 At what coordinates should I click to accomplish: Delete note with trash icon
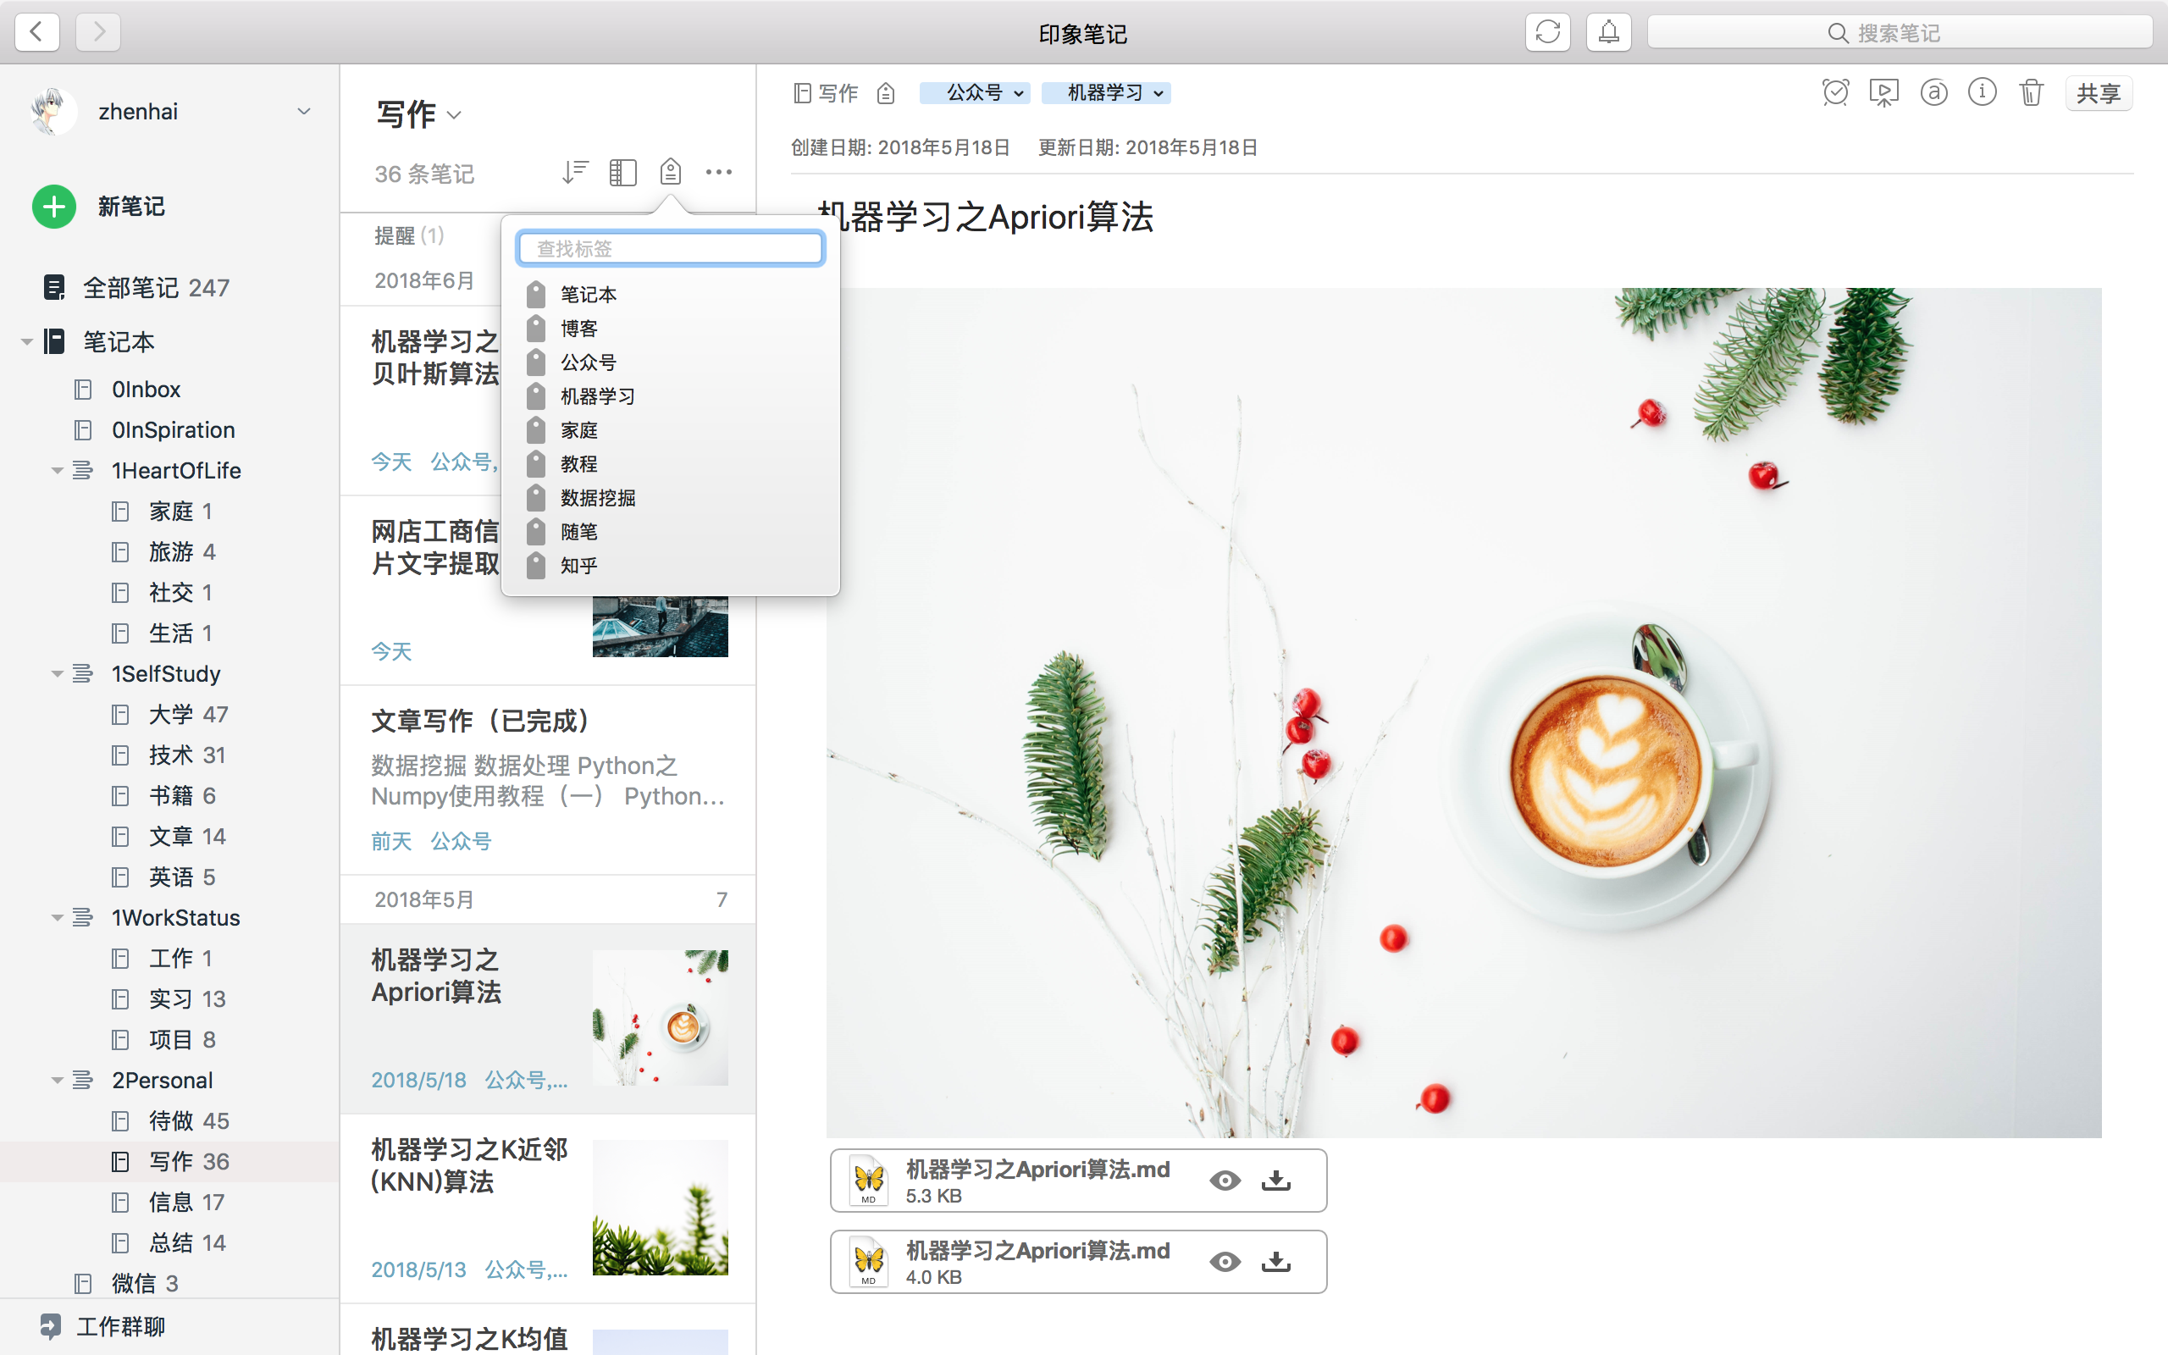point(2031,92)
